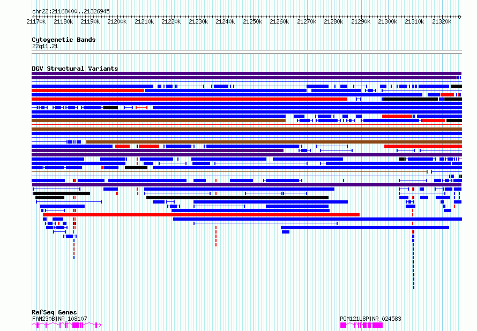Click the DGV Structural Variants track title
The height and width of the screenshot is (331, 477).
[x=75, y=69]
